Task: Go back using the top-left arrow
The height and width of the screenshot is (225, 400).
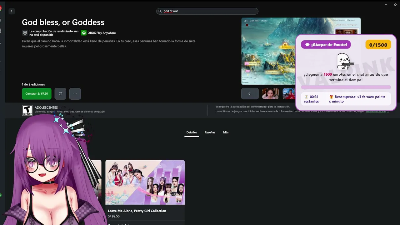Action: tap(12, 11)
